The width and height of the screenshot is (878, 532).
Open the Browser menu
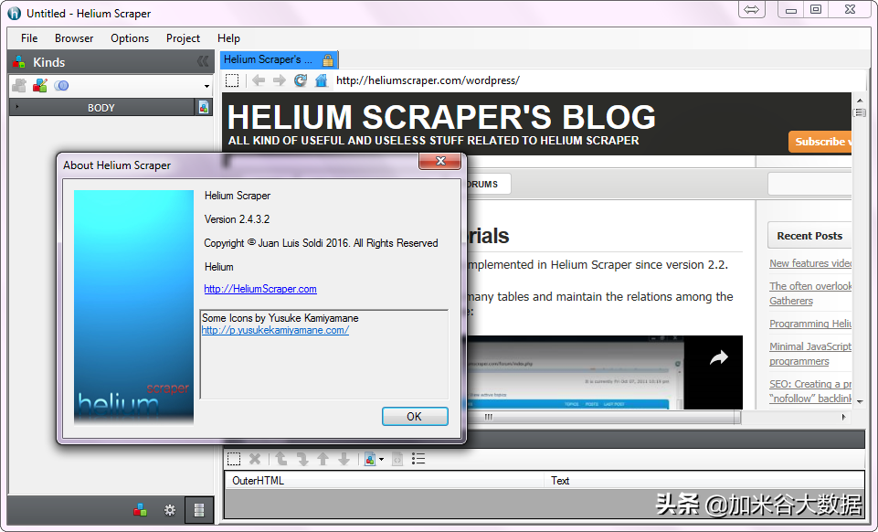pyautogui.click(x=74, y=38)
